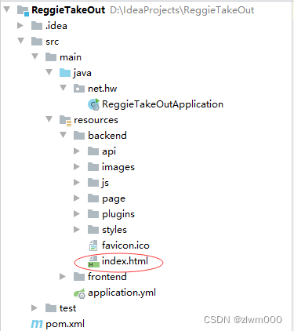
Task: Collapse the main folder arrow
Action: [35, 56]
